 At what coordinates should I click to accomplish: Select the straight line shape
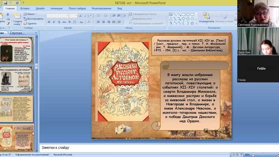pos(175,14)
